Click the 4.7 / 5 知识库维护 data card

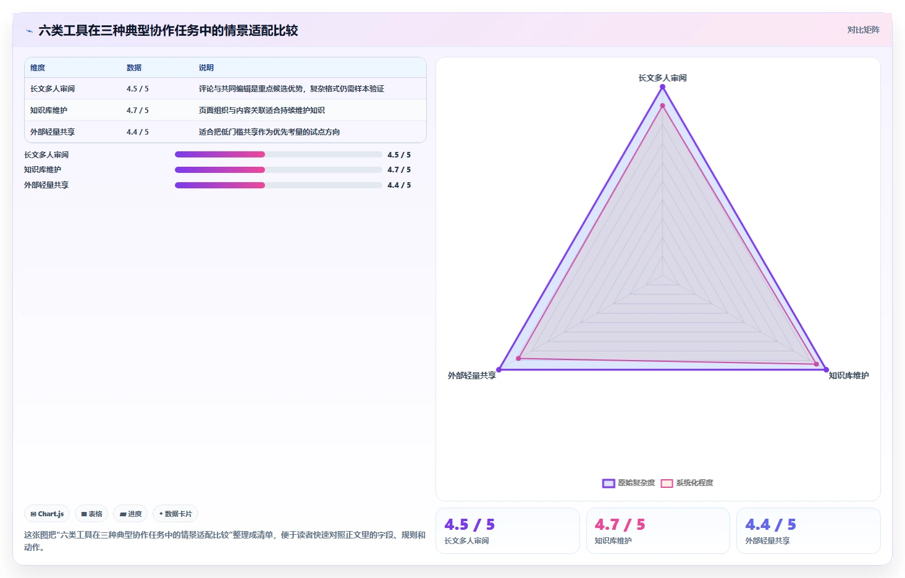(x=658, y=531)
